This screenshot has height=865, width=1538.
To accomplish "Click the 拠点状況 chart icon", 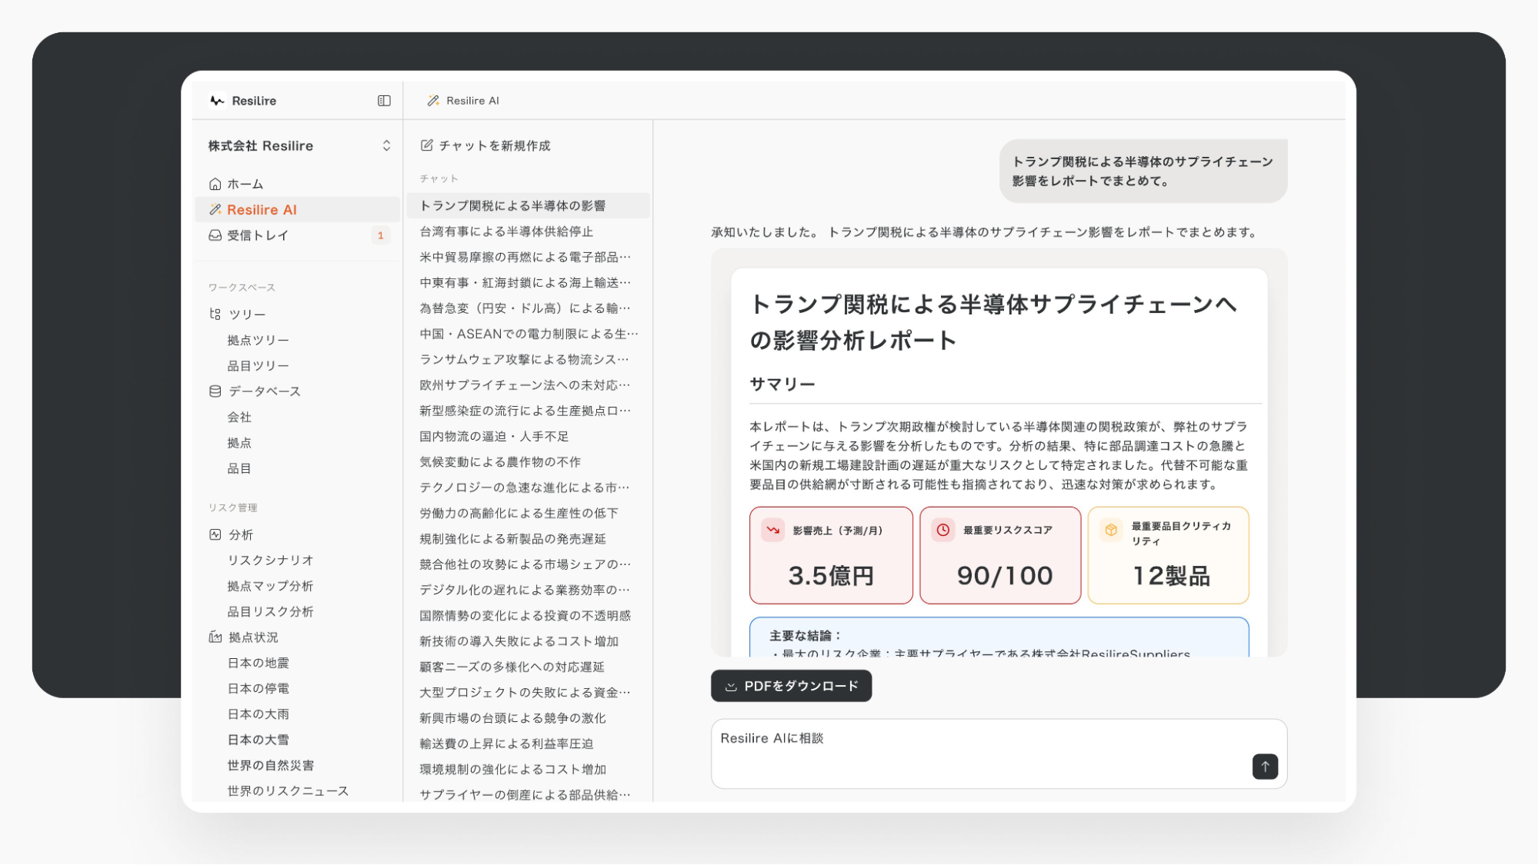I will [215, 637].
